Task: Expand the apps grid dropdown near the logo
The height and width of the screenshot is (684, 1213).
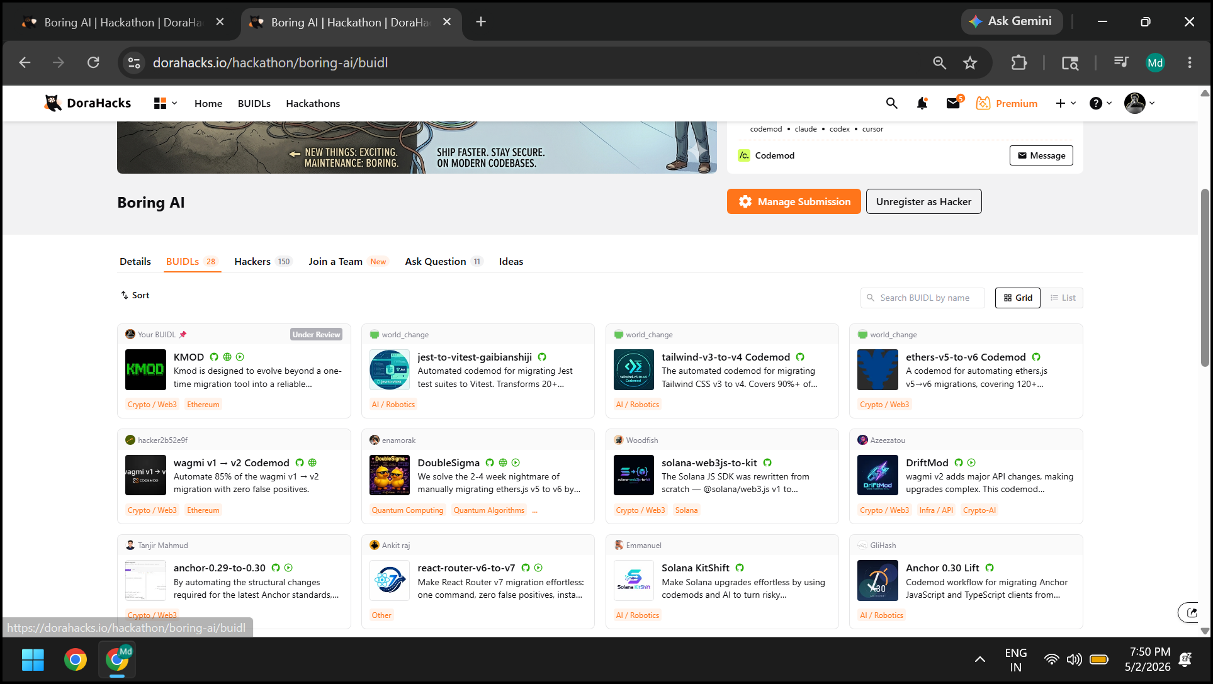Action: (x=166, y=103)
